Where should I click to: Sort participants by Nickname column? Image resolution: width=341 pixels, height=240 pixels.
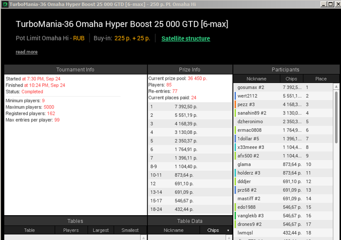(x=256, y=79)
